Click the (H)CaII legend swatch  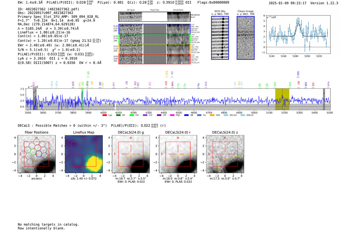(x=243, y=115)
